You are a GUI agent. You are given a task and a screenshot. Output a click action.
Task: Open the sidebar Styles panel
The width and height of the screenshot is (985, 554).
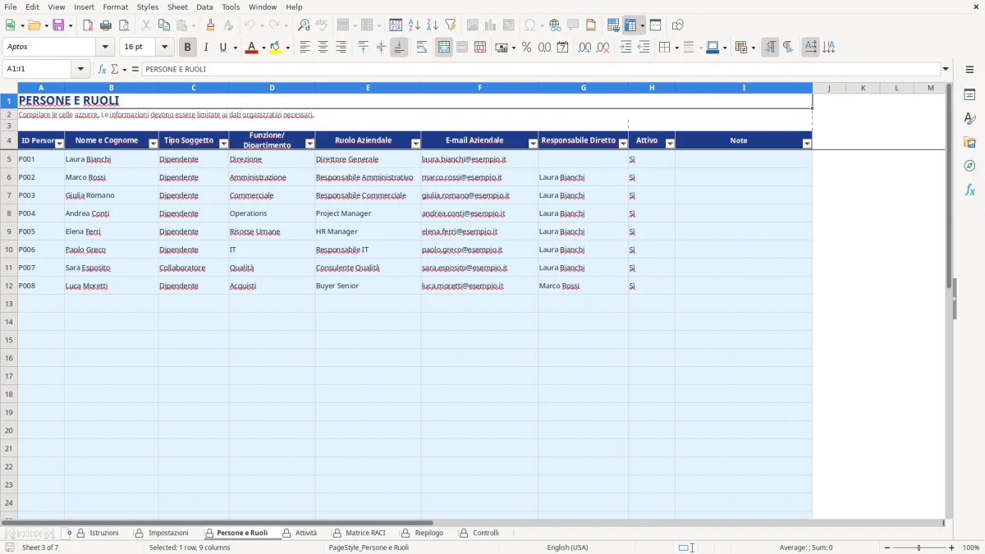coord(969,118)
